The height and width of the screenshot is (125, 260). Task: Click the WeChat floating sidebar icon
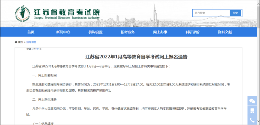252,101
